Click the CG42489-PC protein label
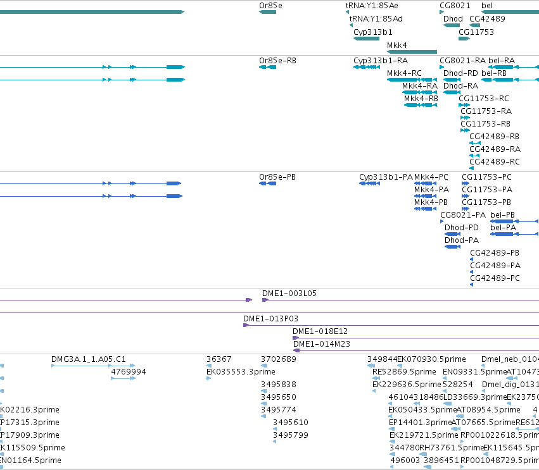This screenshot has height=470, width=539. (x=495, y=279)
